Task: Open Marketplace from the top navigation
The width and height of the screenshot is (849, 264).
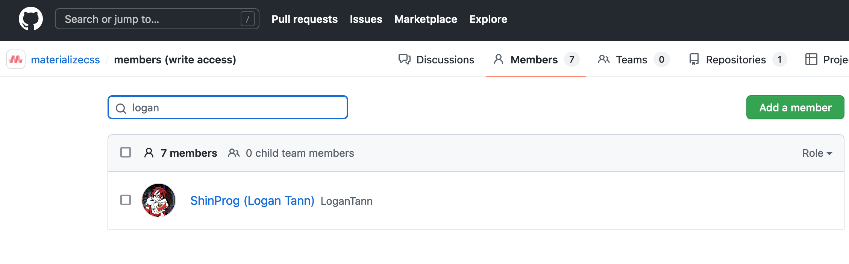Action: click(426, 19)
